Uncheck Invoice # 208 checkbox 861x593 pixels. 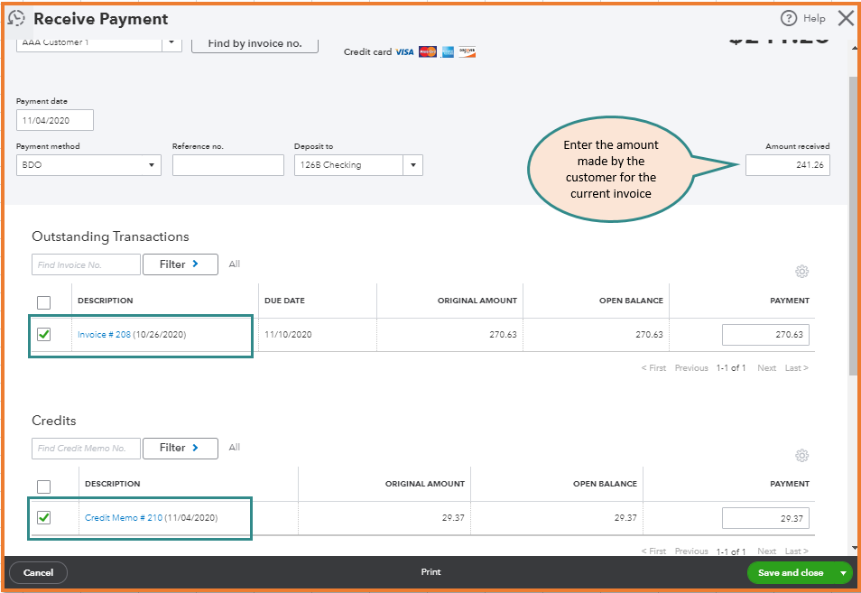tap(43, 334)
